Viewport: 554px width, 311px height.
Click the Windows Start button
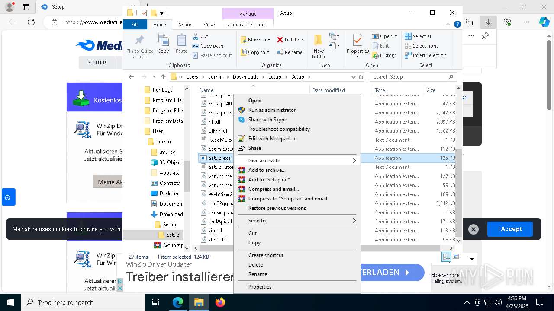pyautogui.click(x=10, y=302)
